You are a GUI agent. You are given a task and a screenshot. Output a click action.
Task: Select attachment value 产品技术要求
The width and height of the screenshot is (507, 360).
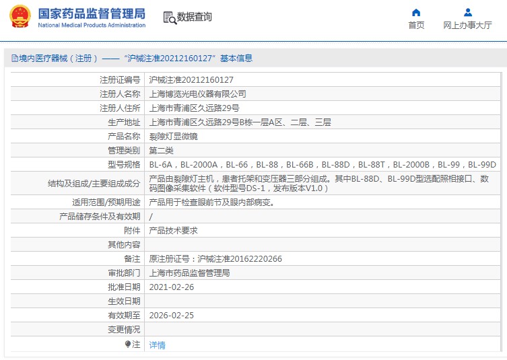tap(173, 231)
